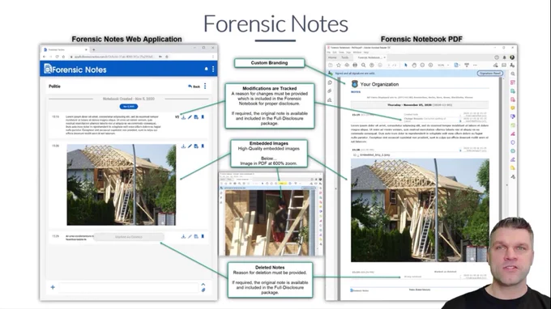The height and width of the screenshot is (309, 551).
Task: Click Back link in Politie notebook bar
Action: (x=194, y=87)
